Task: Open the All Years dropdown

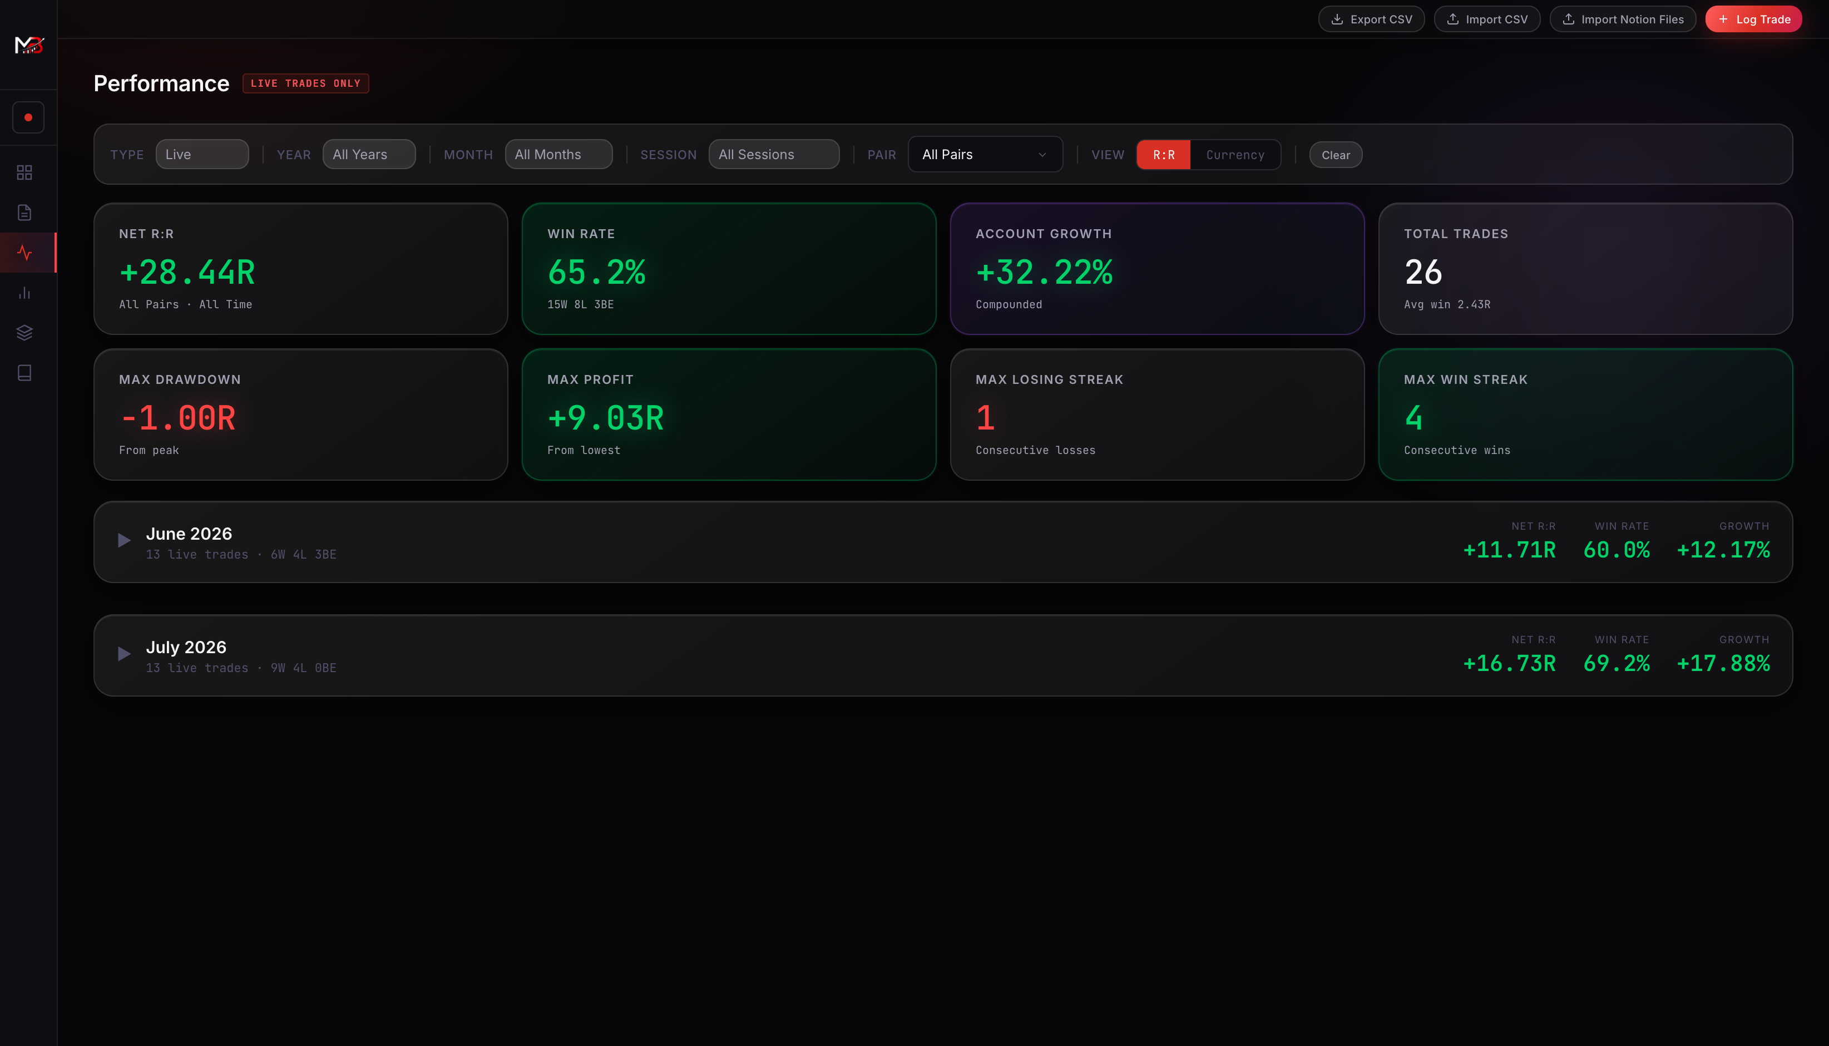Action: point(369,155)
